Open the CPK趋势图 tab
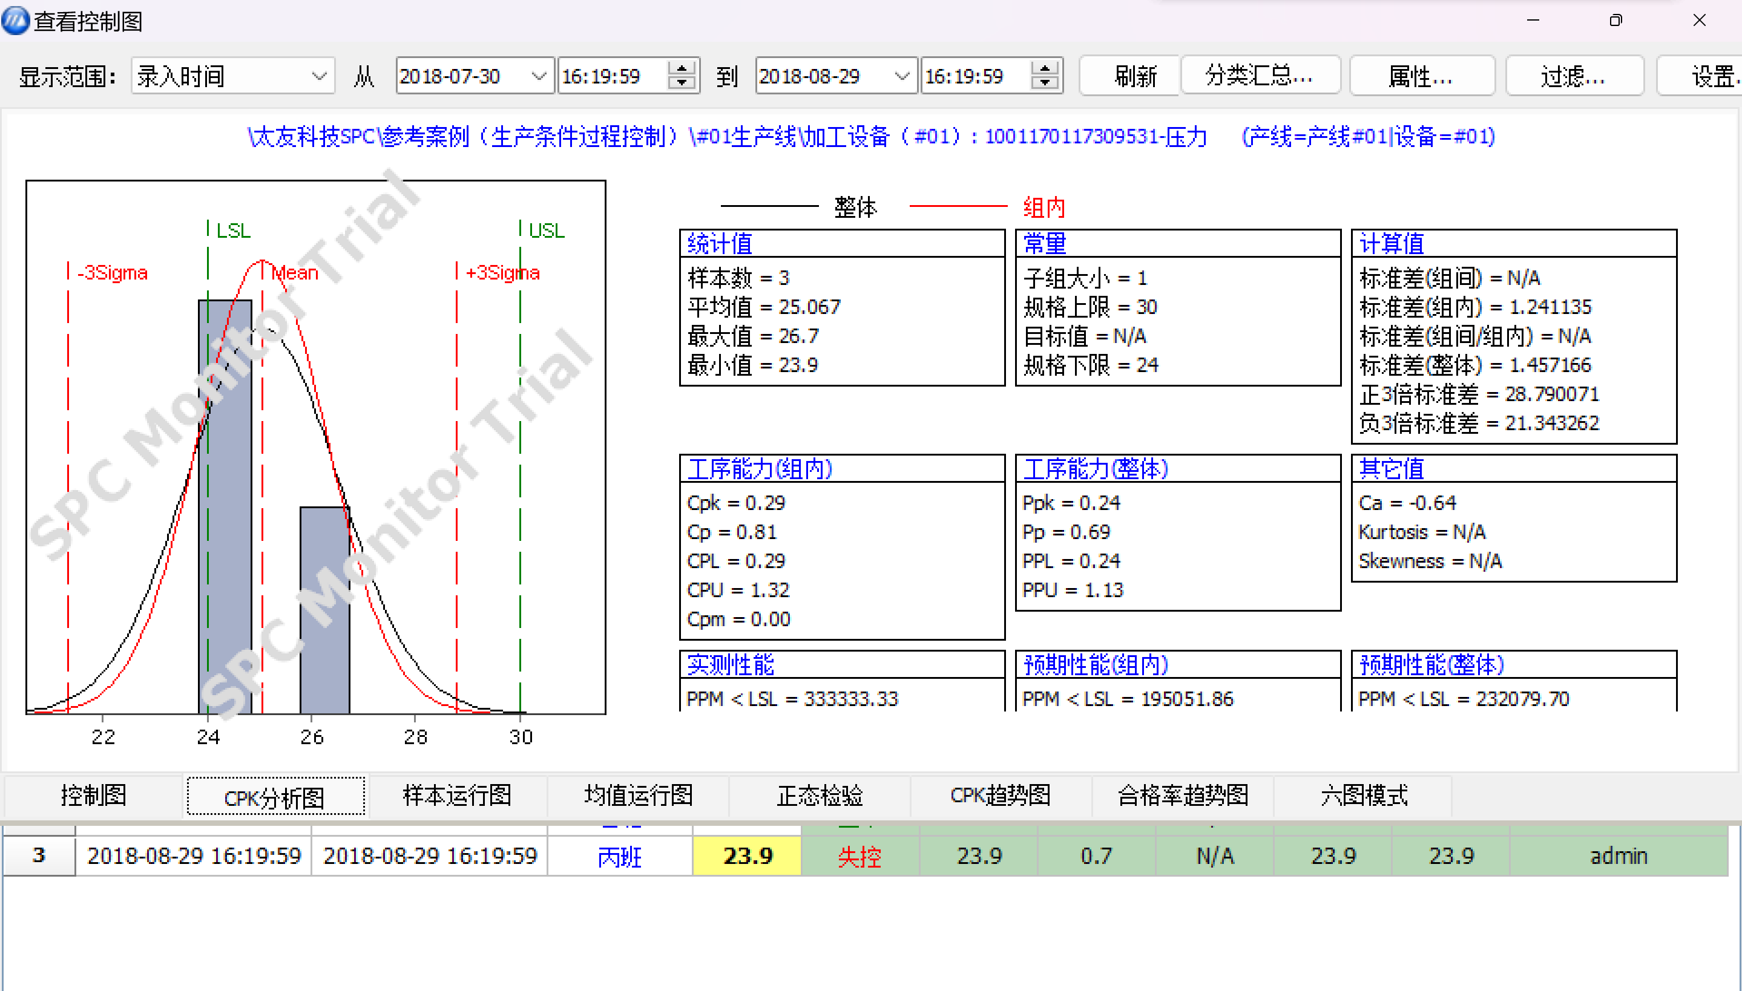The width and height of the screenshot is (1742, 991). tap(1000, 795)
